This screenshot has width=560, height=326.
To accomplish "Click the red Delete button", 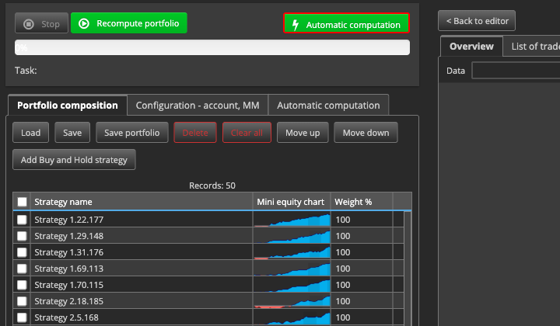I will click(x=195, y=133).
